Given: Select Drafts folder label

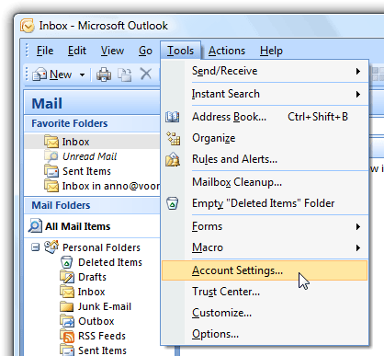Looking at the screenshot, I should (x=92, y=277).
